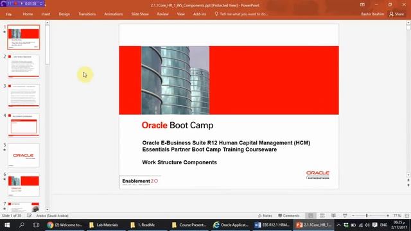
Task: Start Slide Show from status bar
Action: 345,216
